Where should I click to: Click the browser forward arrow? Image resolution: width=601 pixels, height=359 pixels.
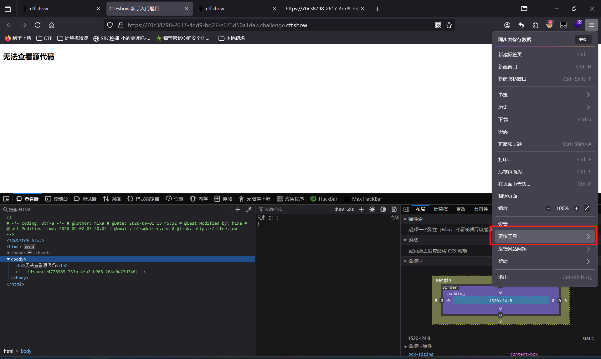pyautogui.click(x=23, y=25)
